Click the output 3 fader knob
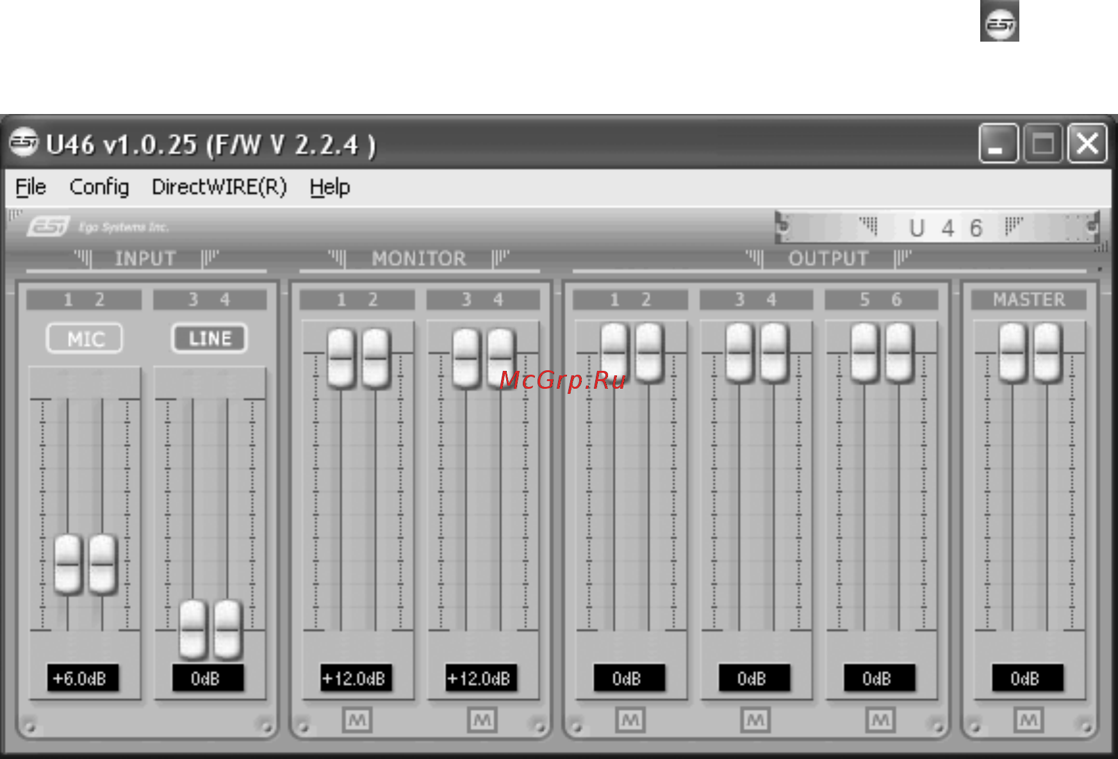This screenshot has height=759, width=1118. (x=739, y=353)
